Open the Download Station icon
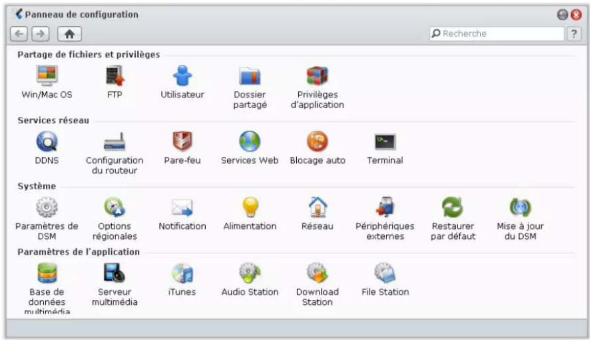This screenshot has height=340, width=590. [317, 273]
